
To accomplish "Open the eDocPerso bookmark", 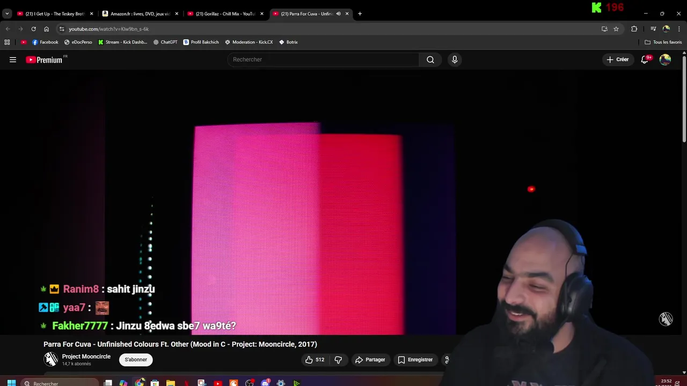I will coord(78,42).
